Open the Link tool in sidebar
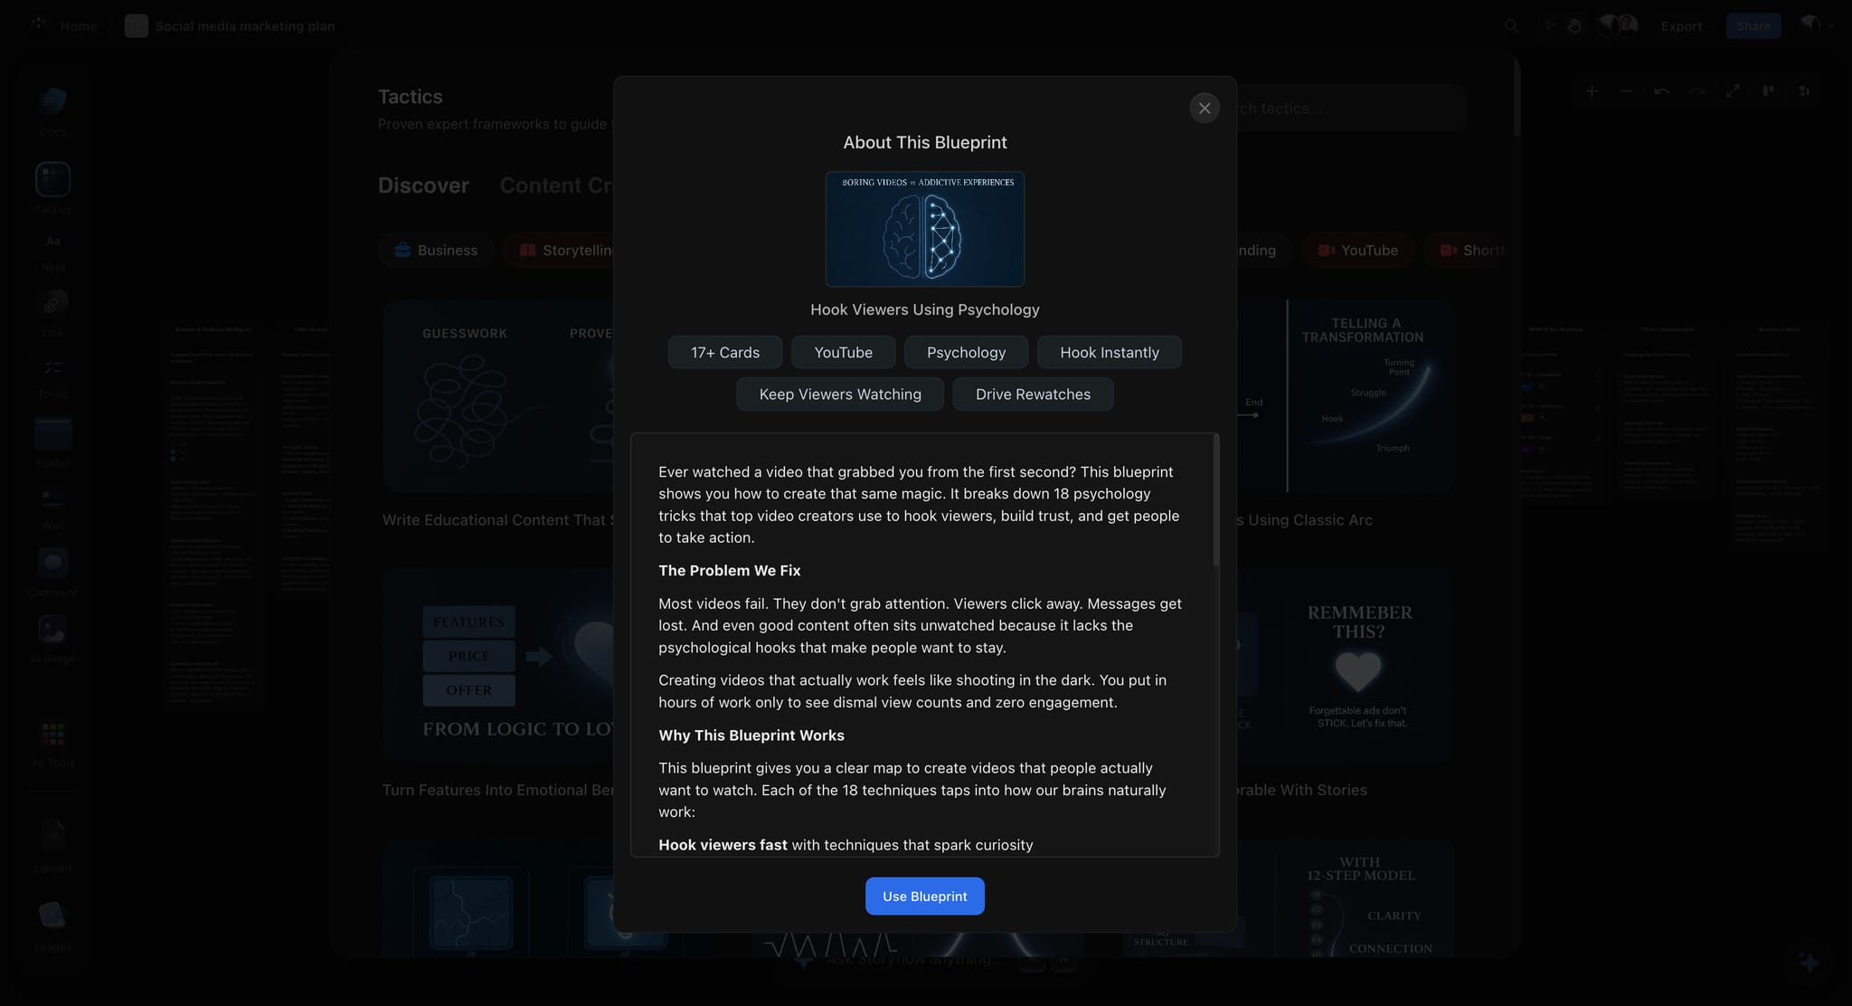1852x1006 pixels. click(53, 305)
